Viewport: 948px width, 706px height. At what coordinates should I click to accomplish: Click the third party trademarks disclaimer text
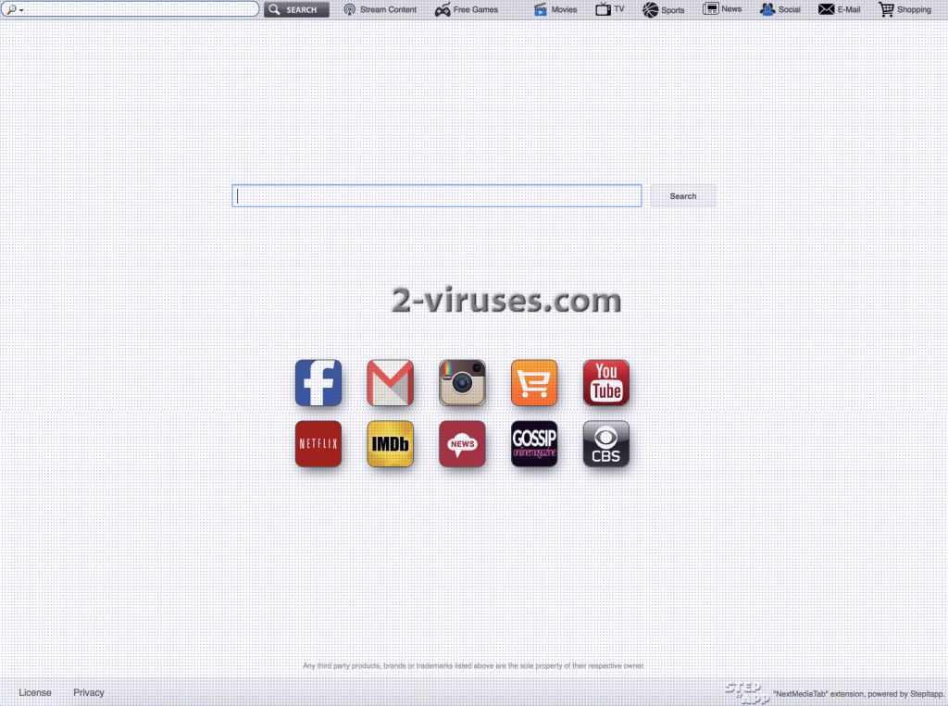[473, 665]
